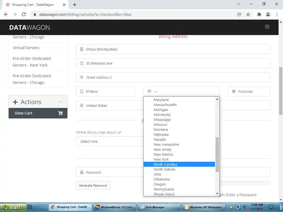Click the View Cart shopping cart icon
The image size is (283, 212).
tap(60, 113)
